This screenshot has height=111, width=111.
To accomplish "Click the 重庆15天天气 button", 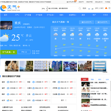I will point(86,22).
